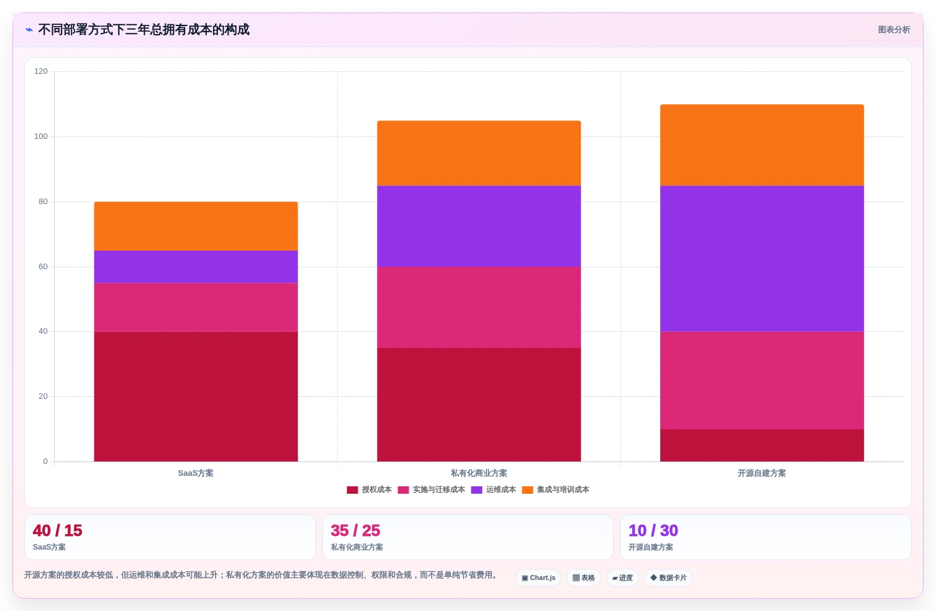This screenshot has width=936, height=611.
Task: Toggle the 运维成本 legend swatch
Action: pyautogui.click(x=476, y=490)
